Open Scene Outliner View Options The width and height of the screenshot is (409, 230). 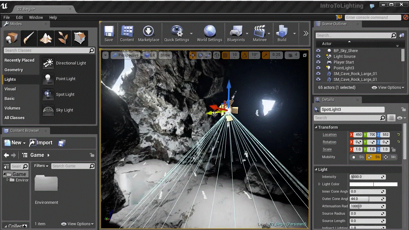[x=388, y=88]
